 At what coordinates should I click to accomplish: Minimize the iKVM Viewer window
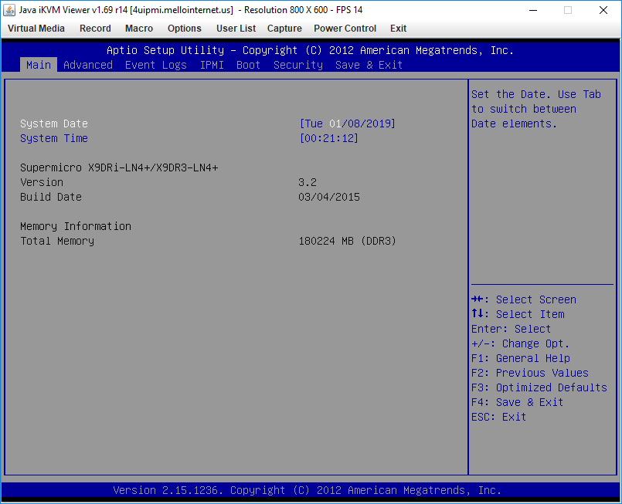(533, 10)
